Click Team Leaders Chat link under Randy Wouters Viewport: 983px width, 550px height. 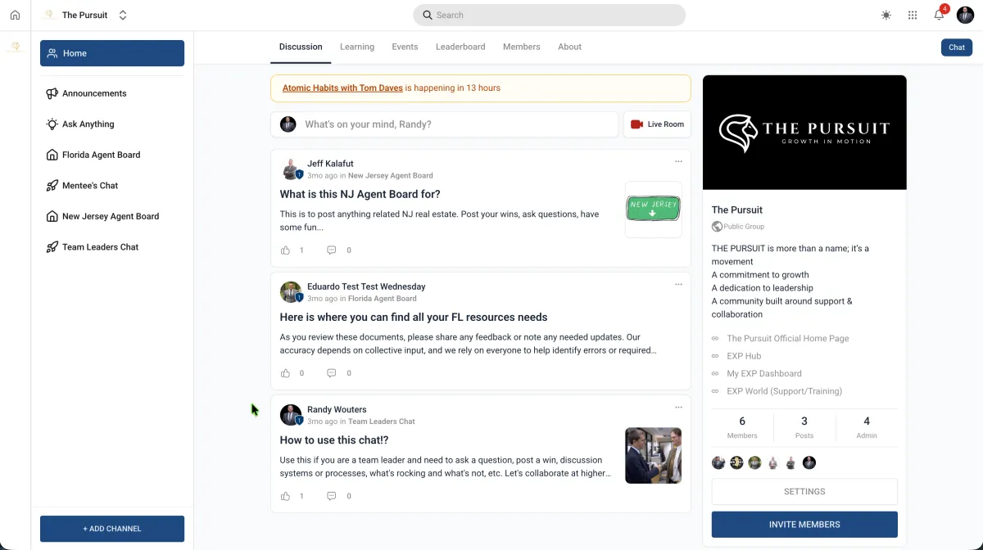[382, 422]
